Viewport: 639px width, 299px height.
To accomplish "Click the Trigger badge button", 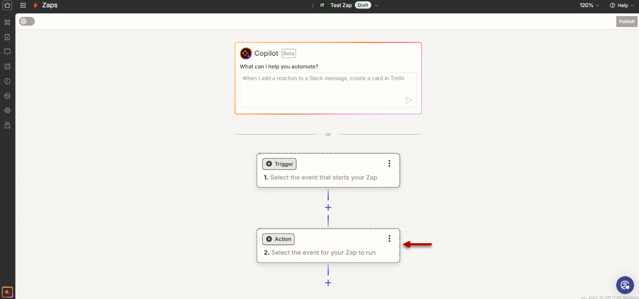I will tap(279, 164).
